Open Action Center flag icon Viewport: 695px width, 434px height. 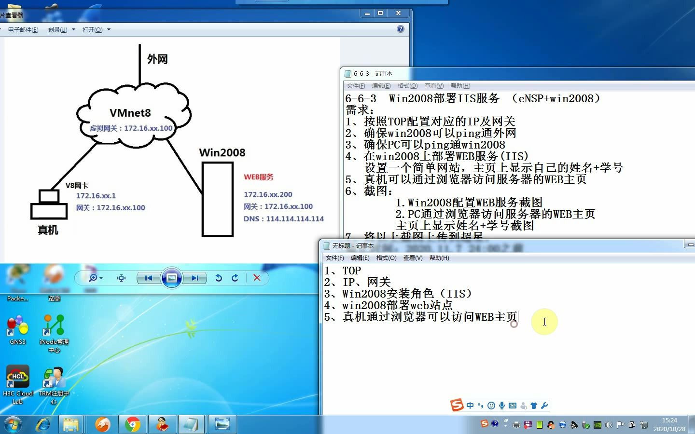tap(621, 425)
